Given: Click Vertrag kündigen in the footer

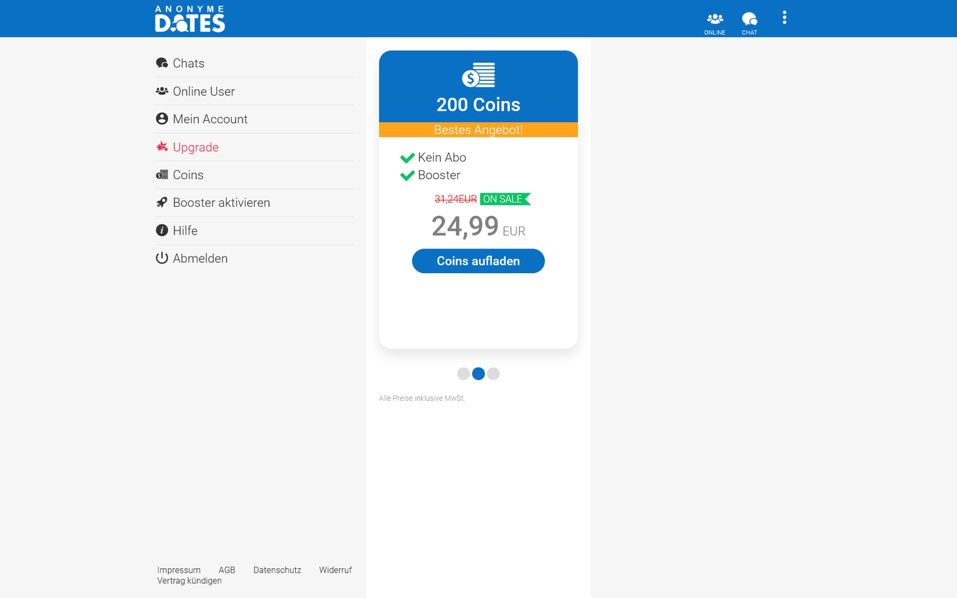Looking at the screenshot, I should [x=189, y=580].
